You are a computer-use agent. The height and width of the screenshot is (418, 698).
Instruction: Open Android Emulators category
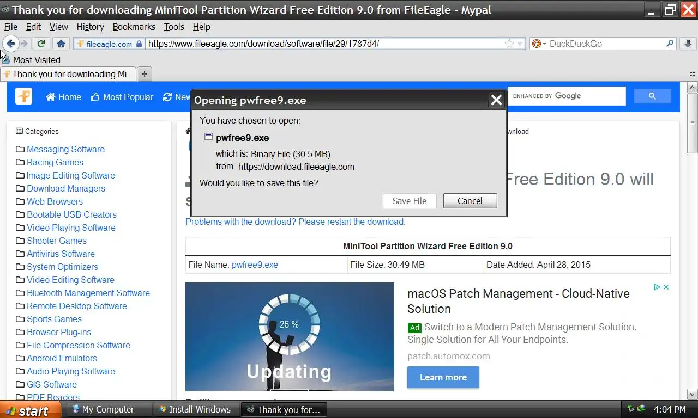point(62,358)
